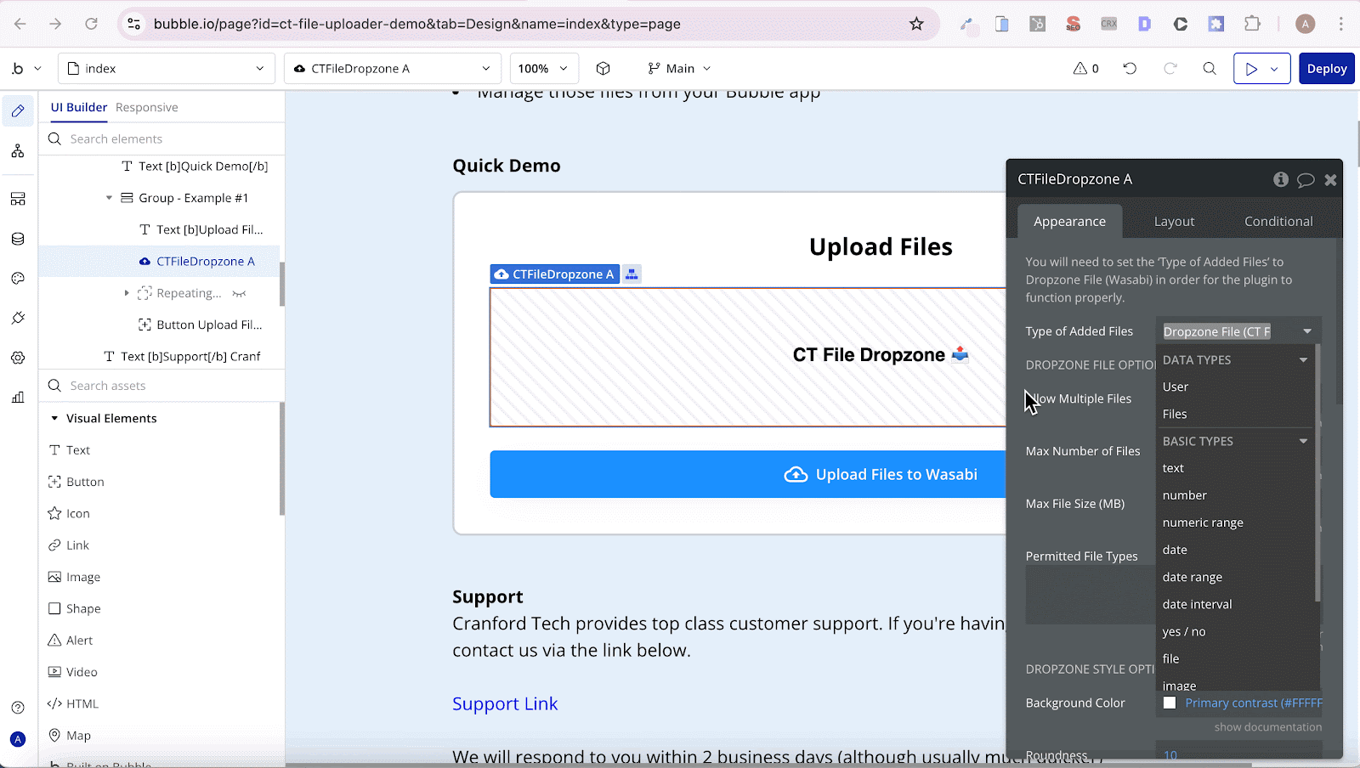Screen dimensions: 1360x768
Task: Click show documentation link
Action: coord(1267,727)
